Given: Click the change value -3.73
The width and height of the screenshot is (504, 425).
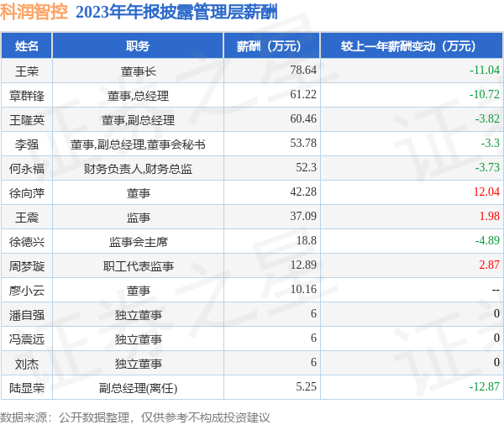Looking at the screenshot, I should 487,168.
